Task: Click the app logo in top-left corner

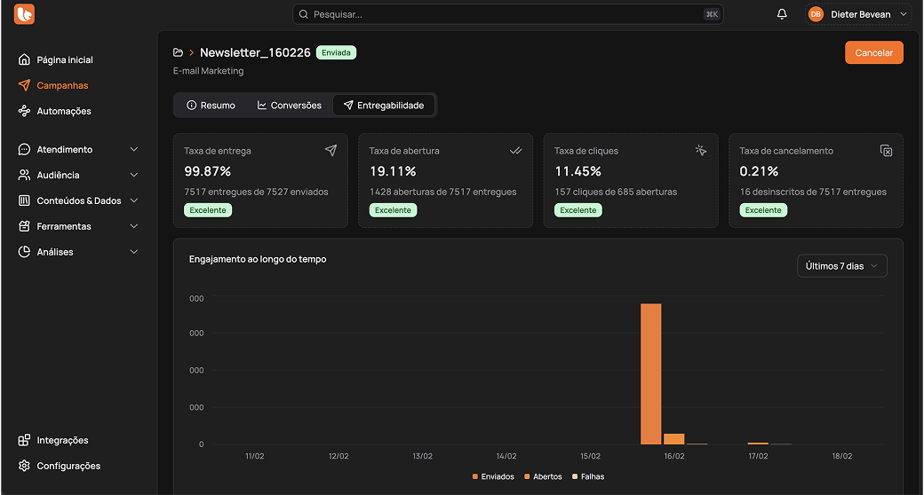Action: coord(24,14)
